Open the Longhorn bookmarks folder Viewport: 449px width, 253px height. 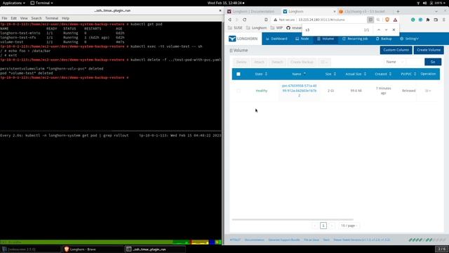click(256, 28)
